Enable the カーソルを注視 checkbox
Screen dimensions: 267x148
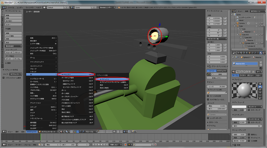point(208,96)
